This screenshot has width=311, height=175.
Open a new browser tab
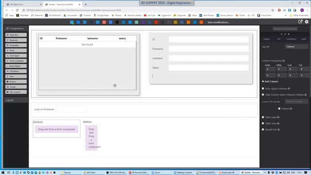86,4
